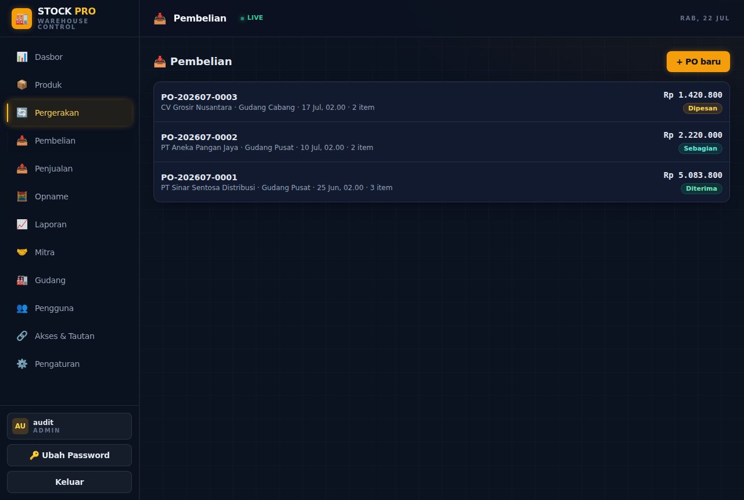
Task: Click the Penjualan outbox icon
Action: (x=22, y=169)
